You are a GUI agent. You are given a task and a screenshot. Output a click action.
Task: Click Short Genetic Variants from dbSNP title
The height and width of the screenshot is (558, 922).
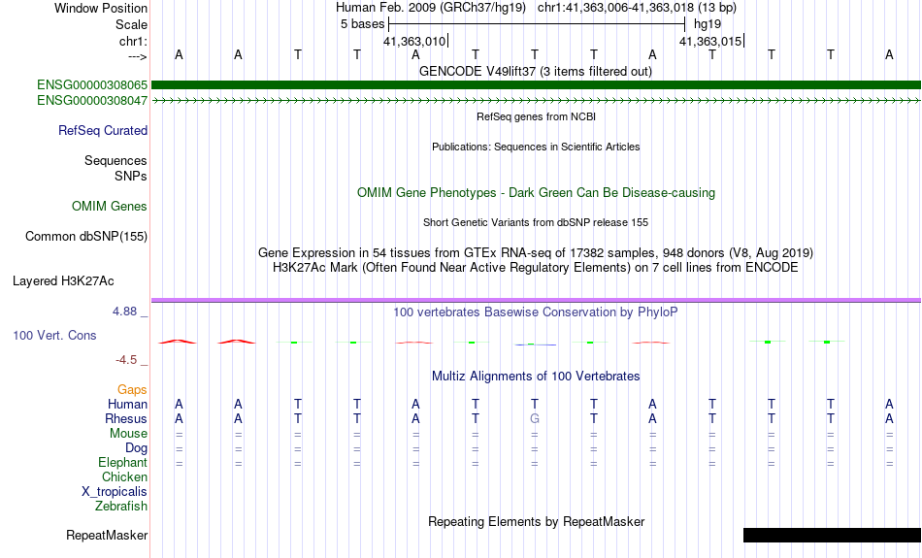click(x=536, y=222)
